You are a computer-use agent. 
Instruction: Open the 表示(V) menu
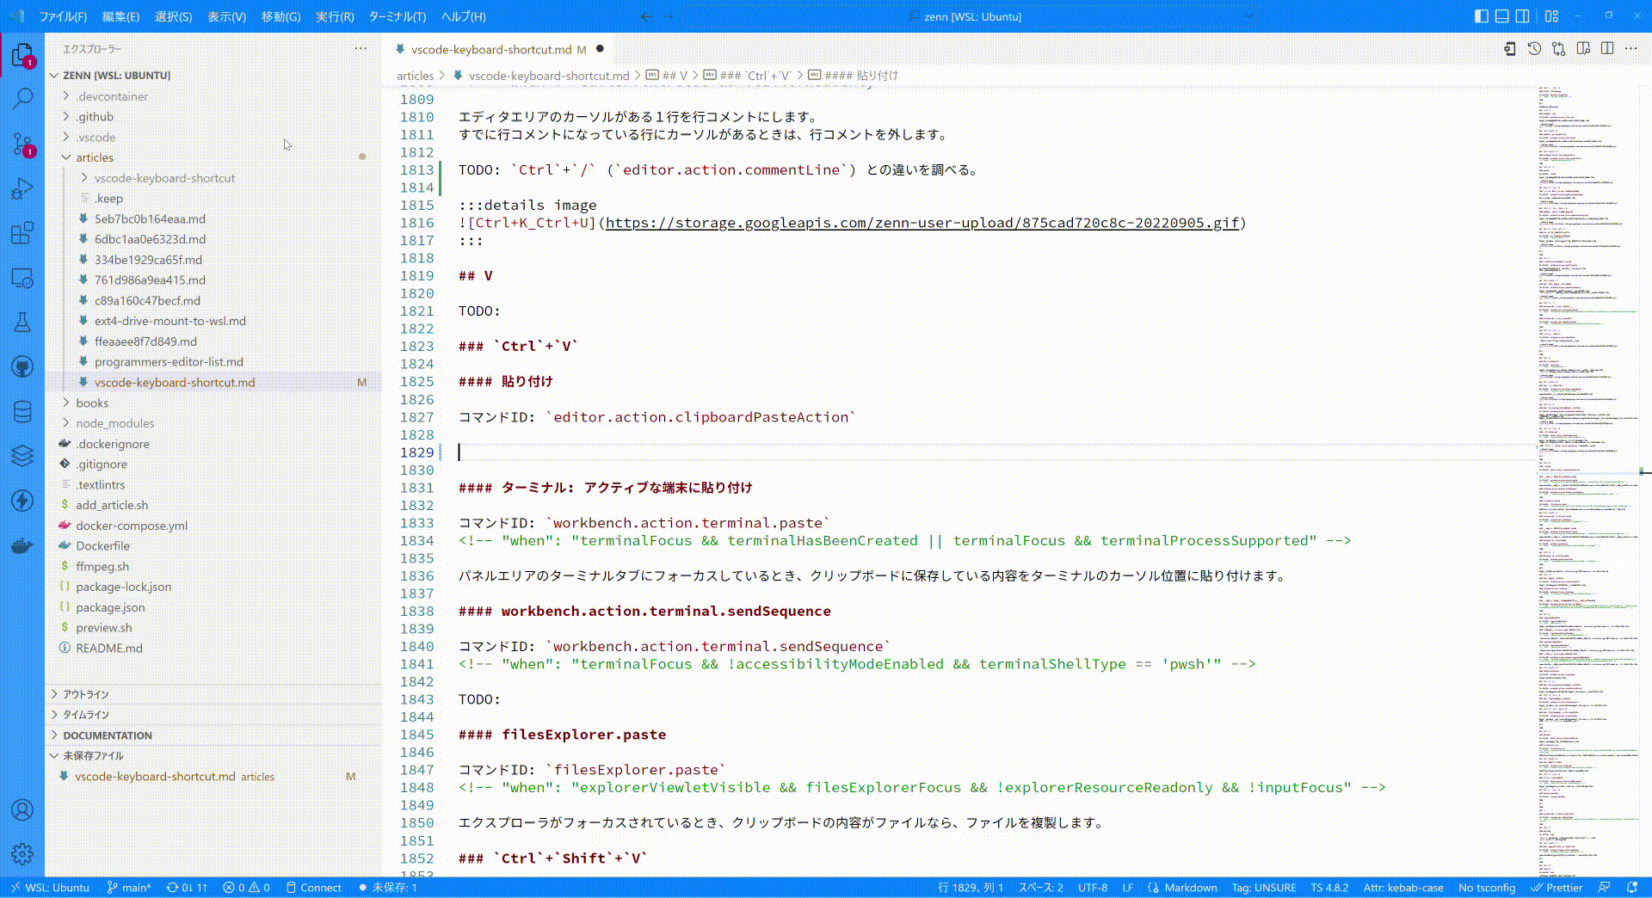click(226, 16)
